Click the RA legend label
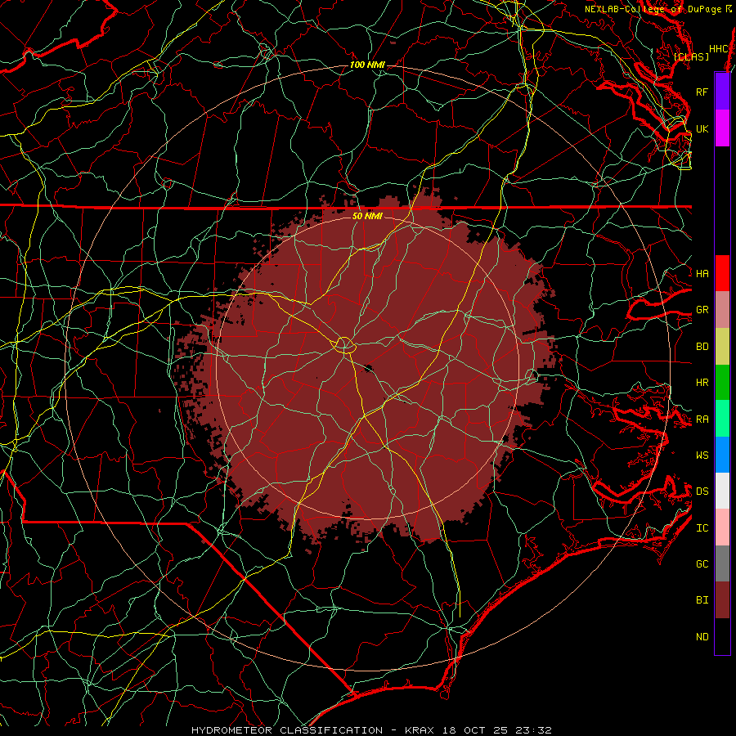The width and height of the screenshot is (736, 736). pos(702,420)
